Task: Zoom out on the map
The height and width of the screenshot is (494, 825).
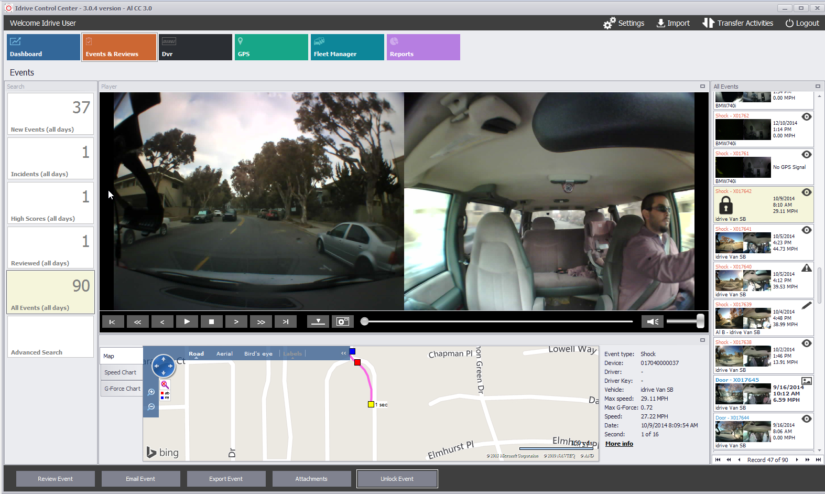Action: tap(151, 406)
